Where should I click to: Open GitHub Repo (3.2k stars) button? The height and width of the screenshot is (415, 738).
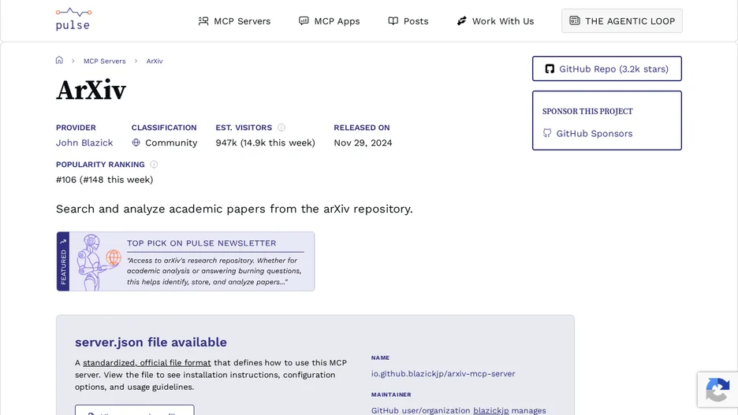(606, 69)
